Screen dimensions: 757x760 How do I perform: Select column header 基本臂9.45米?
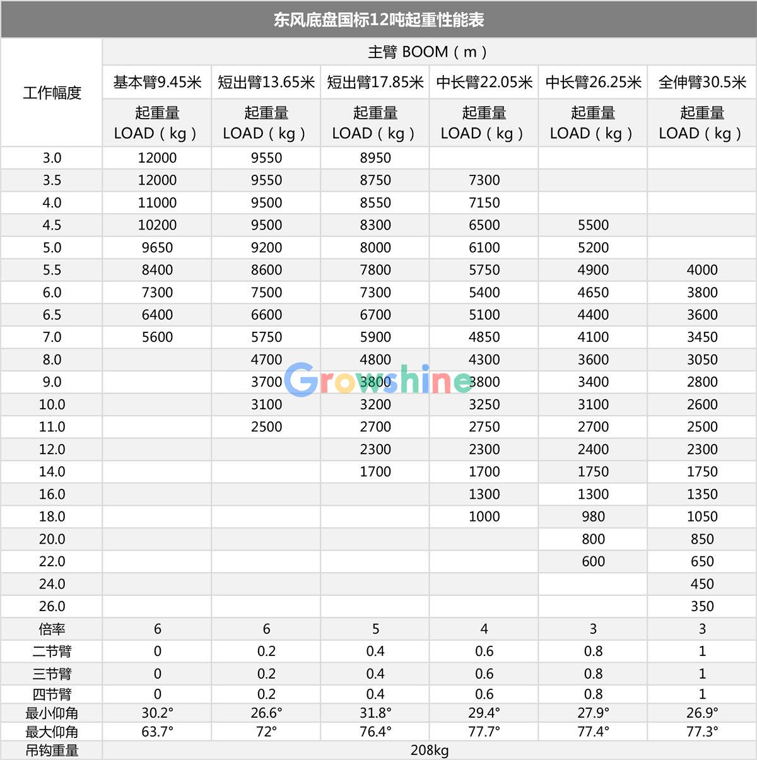(157, 82)
